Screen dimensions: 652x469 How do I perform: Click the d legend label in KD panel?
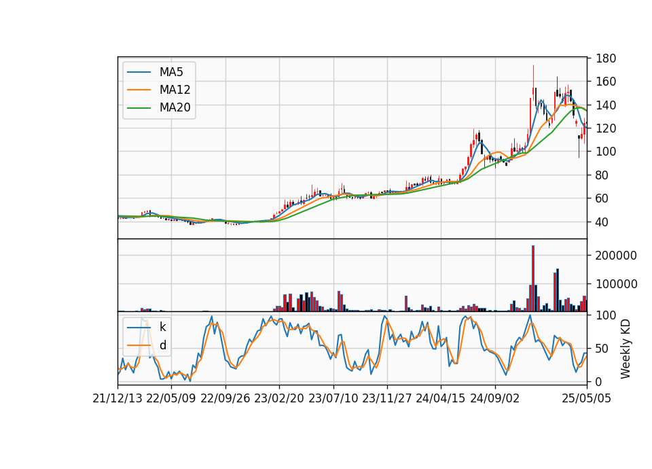coord(163,345)
